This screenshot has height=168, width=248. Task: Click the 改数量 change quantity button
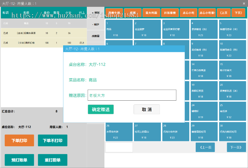[x=96, y=36]
